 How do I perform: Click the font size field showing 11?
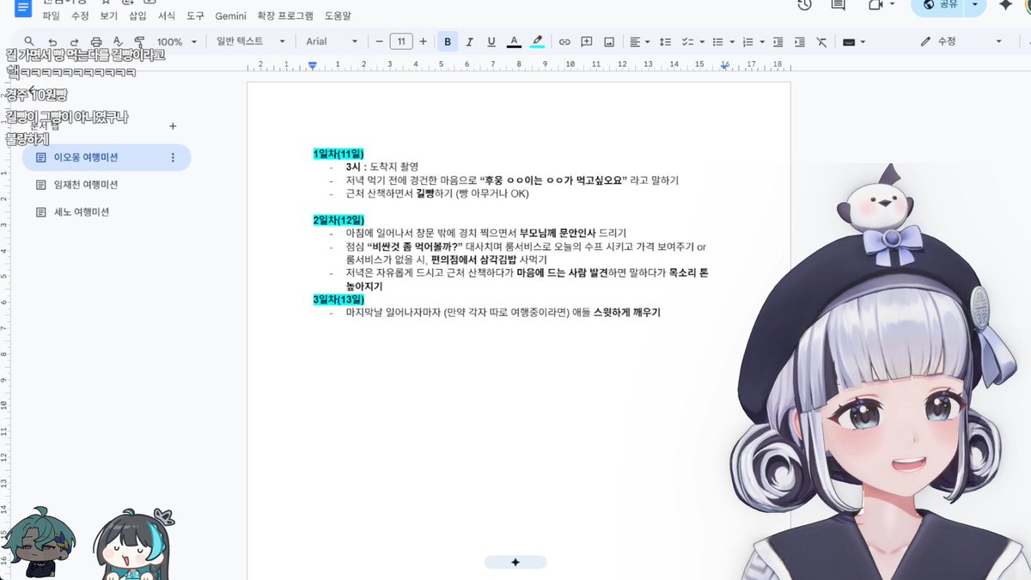(401, 41)
